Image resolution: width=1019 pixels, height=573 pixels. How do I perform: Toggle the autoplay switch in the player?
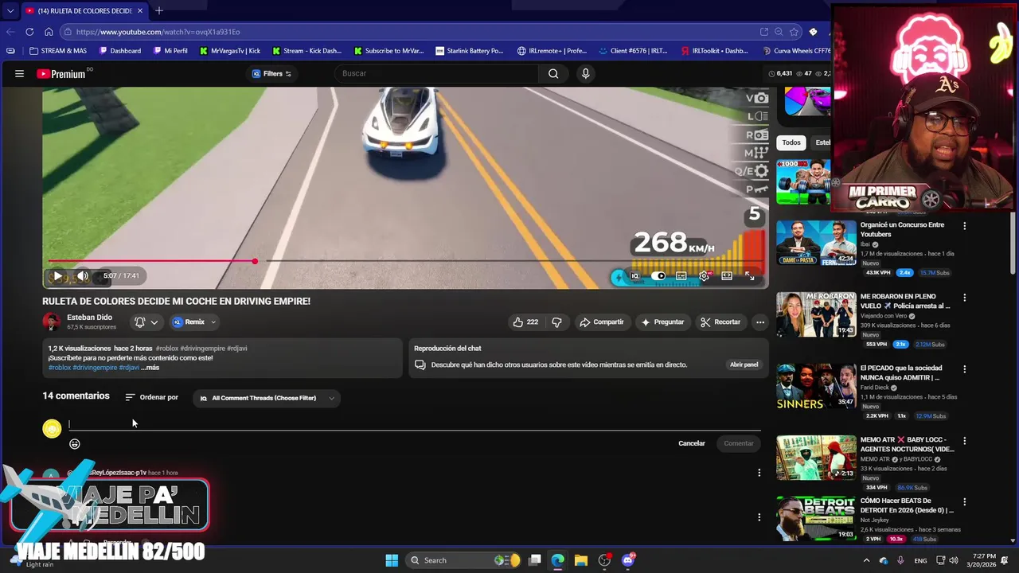[x=658, y=276]
